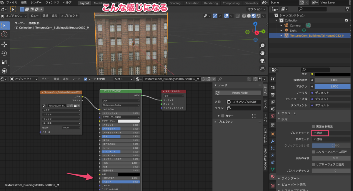Adjust the Alpha slider in material properties
This screenshot has width=353, height=191.
(332, 86)
